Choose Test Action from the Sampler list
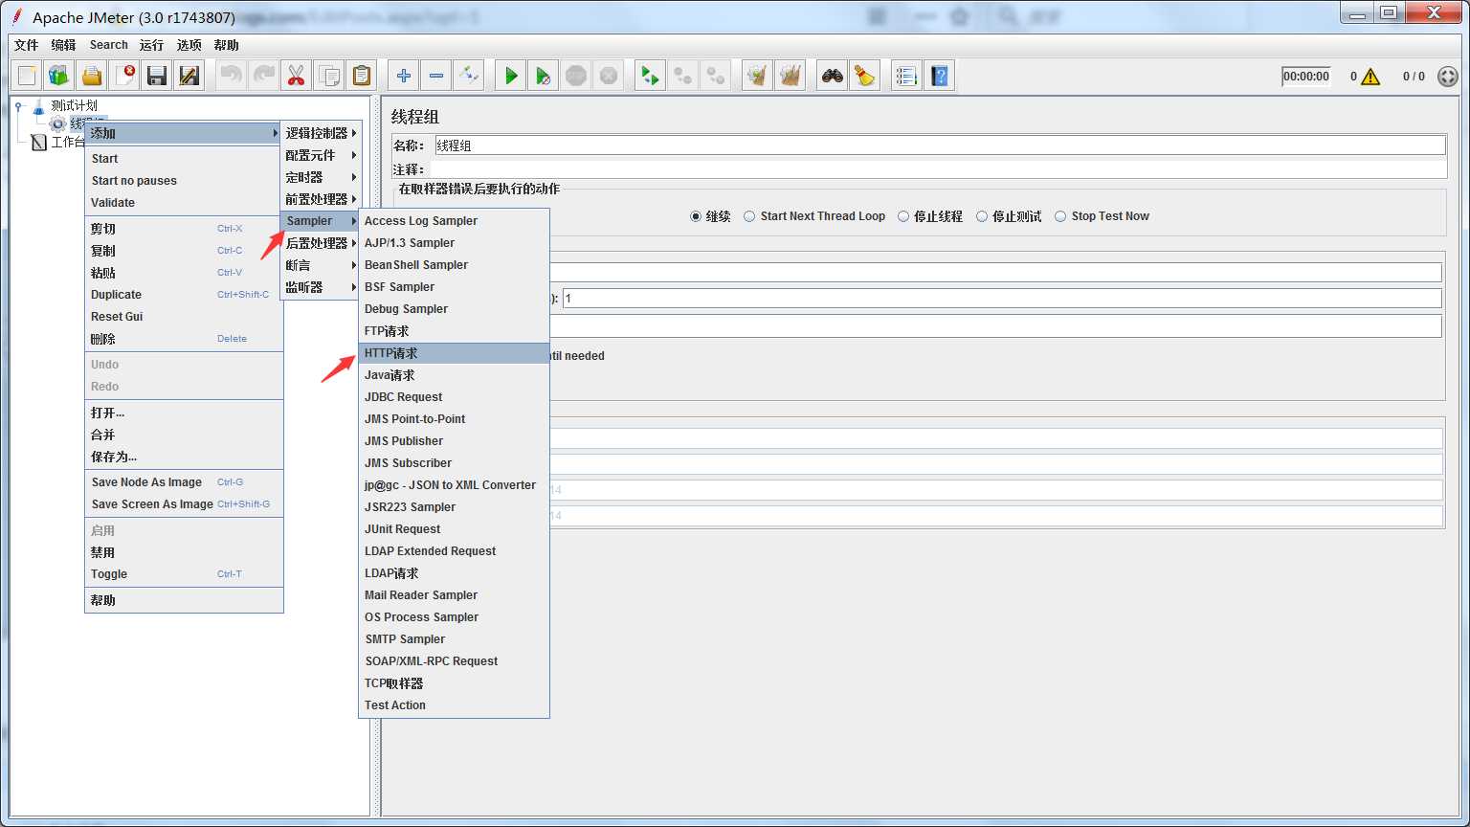The image size is (1470, 827). pyautogui.click(x=454, y=705)
